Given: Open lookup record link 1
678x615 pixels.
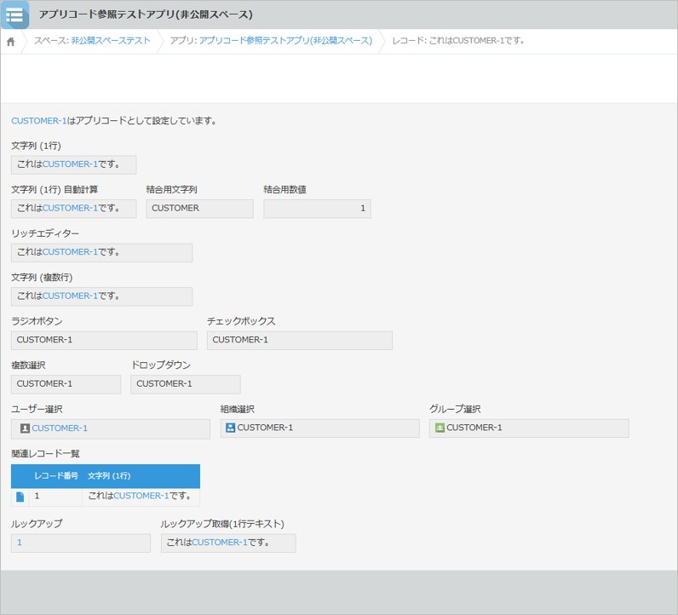Looking at the screenshot, I should (20, 543).
